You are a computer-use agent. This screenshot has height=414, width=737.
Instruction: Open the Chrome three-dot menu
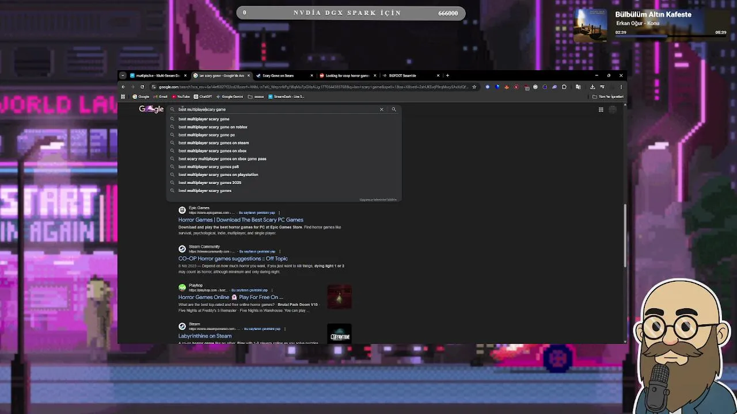tap(621, 87)
